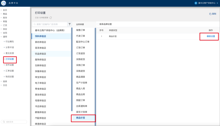Open 货币设置 in the sidebar
Image resolution: width=220 pixels, height=126 pixels.
(9, 65)
